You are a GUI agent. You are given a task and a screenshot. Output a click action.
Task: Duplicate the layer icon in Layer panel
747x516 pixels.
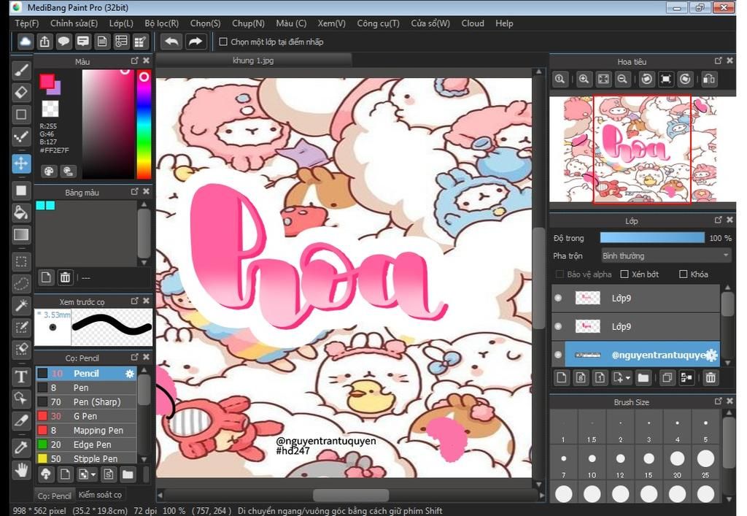[x=667, y=378]
